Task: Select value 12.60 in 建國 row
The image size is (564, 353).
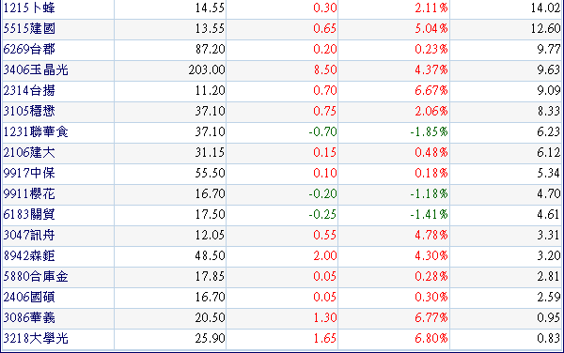Action: (x=545, y=28)
